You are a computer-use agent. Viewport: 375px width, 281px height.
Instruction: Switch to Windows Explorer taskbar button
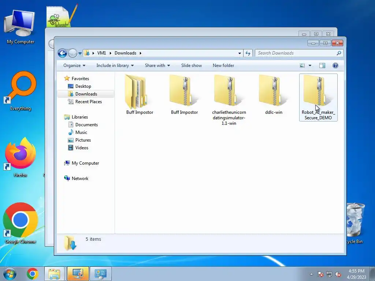click(54, 274)
